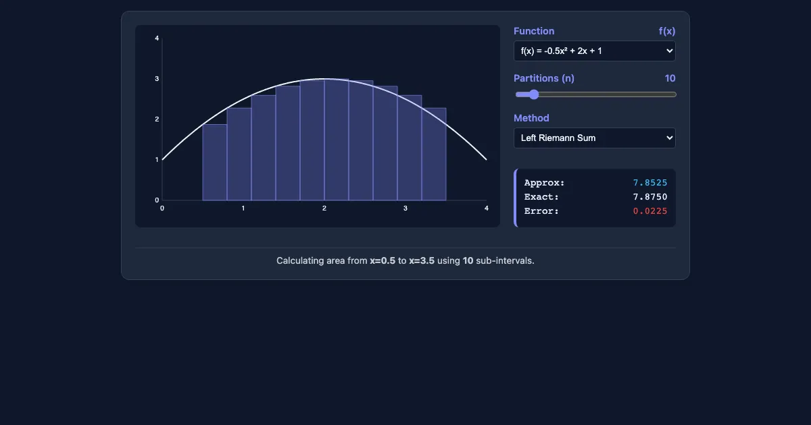Click the x=0.5 text in the description
This screenshot has height=425, width=811.
point(383,260)
